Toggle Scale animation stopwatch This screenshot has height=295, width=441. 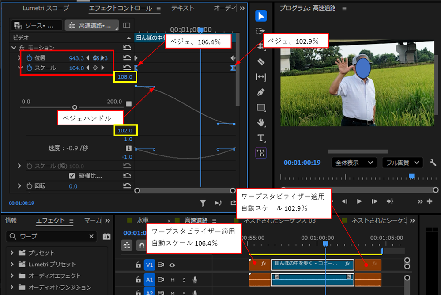pos(29,68)
